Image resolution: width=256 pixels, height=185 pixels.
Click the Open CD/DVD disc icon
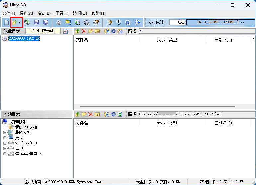pyautogui.click(x=27, y=22)
